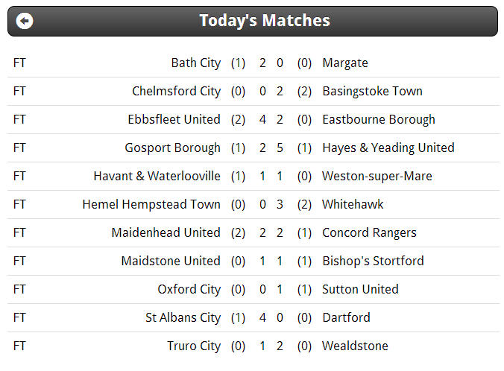Open the Eastbourne Borough team entry
Viewport: 504px width, 371px height.
tap(379, 119)
